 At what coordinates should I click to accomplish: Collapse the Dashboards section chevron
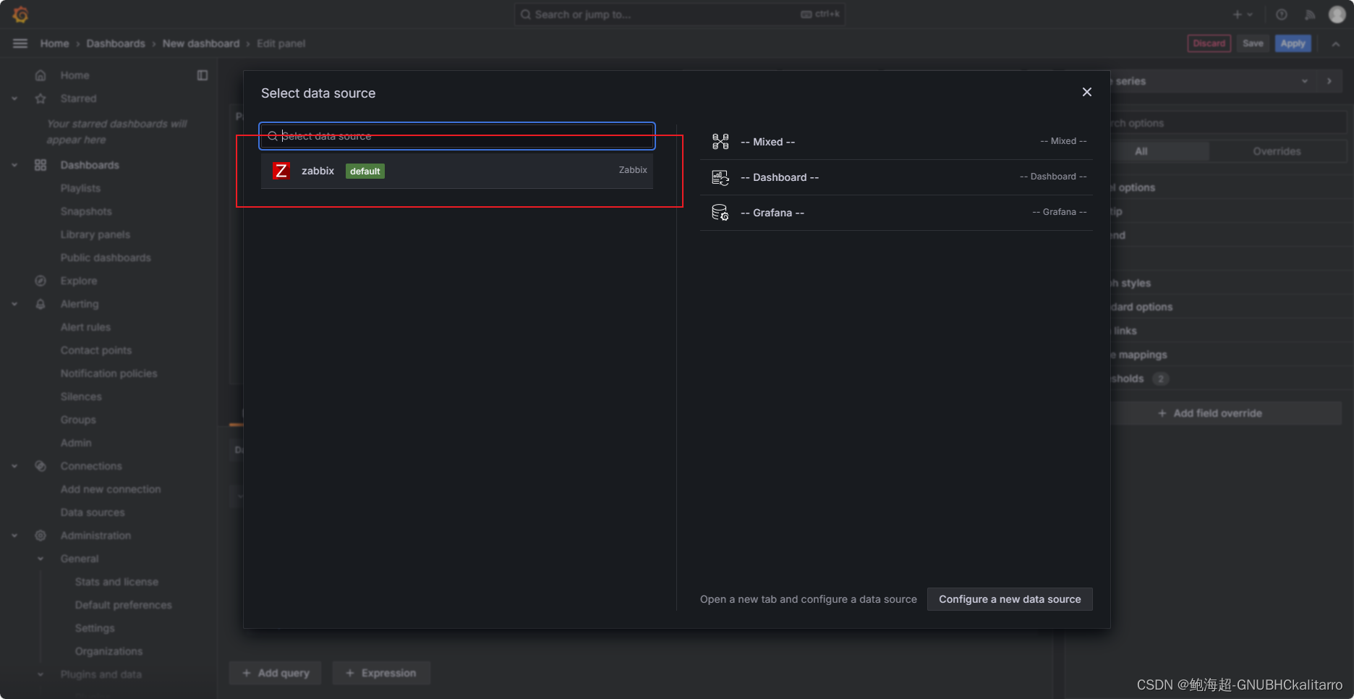click(x=14, y=165)
